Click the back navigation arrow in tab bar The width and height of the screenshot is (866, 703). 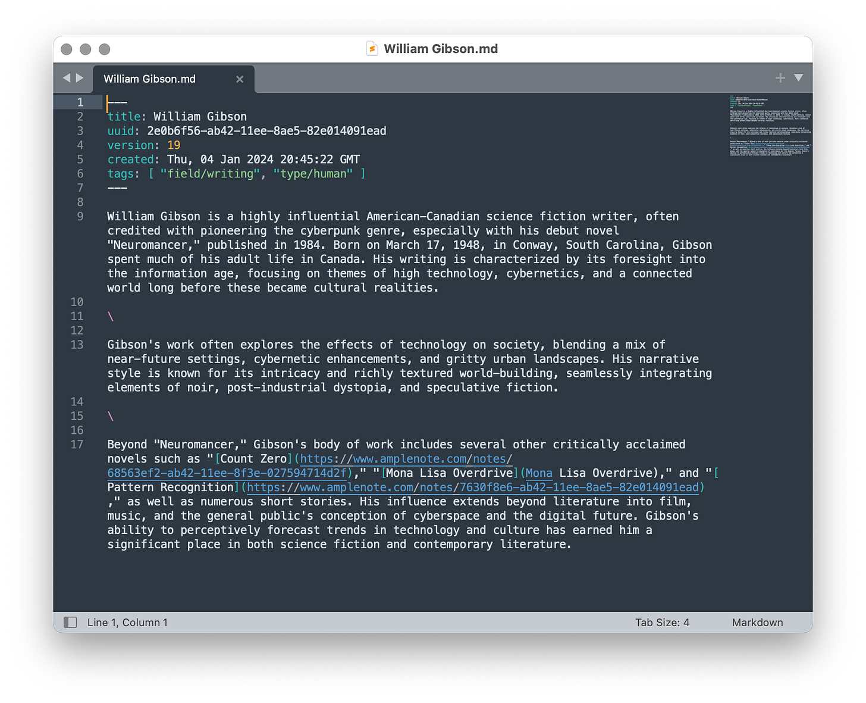click(66, 78)
